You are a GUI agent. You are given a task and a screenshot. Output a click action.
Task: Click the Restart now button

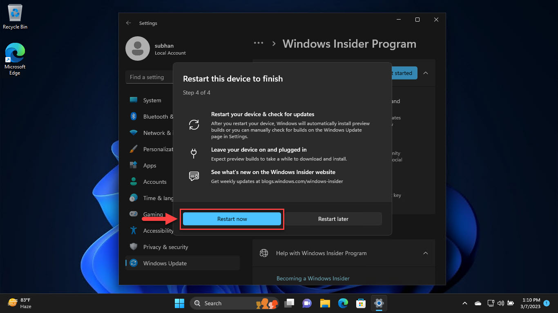[x=232, y=219]
